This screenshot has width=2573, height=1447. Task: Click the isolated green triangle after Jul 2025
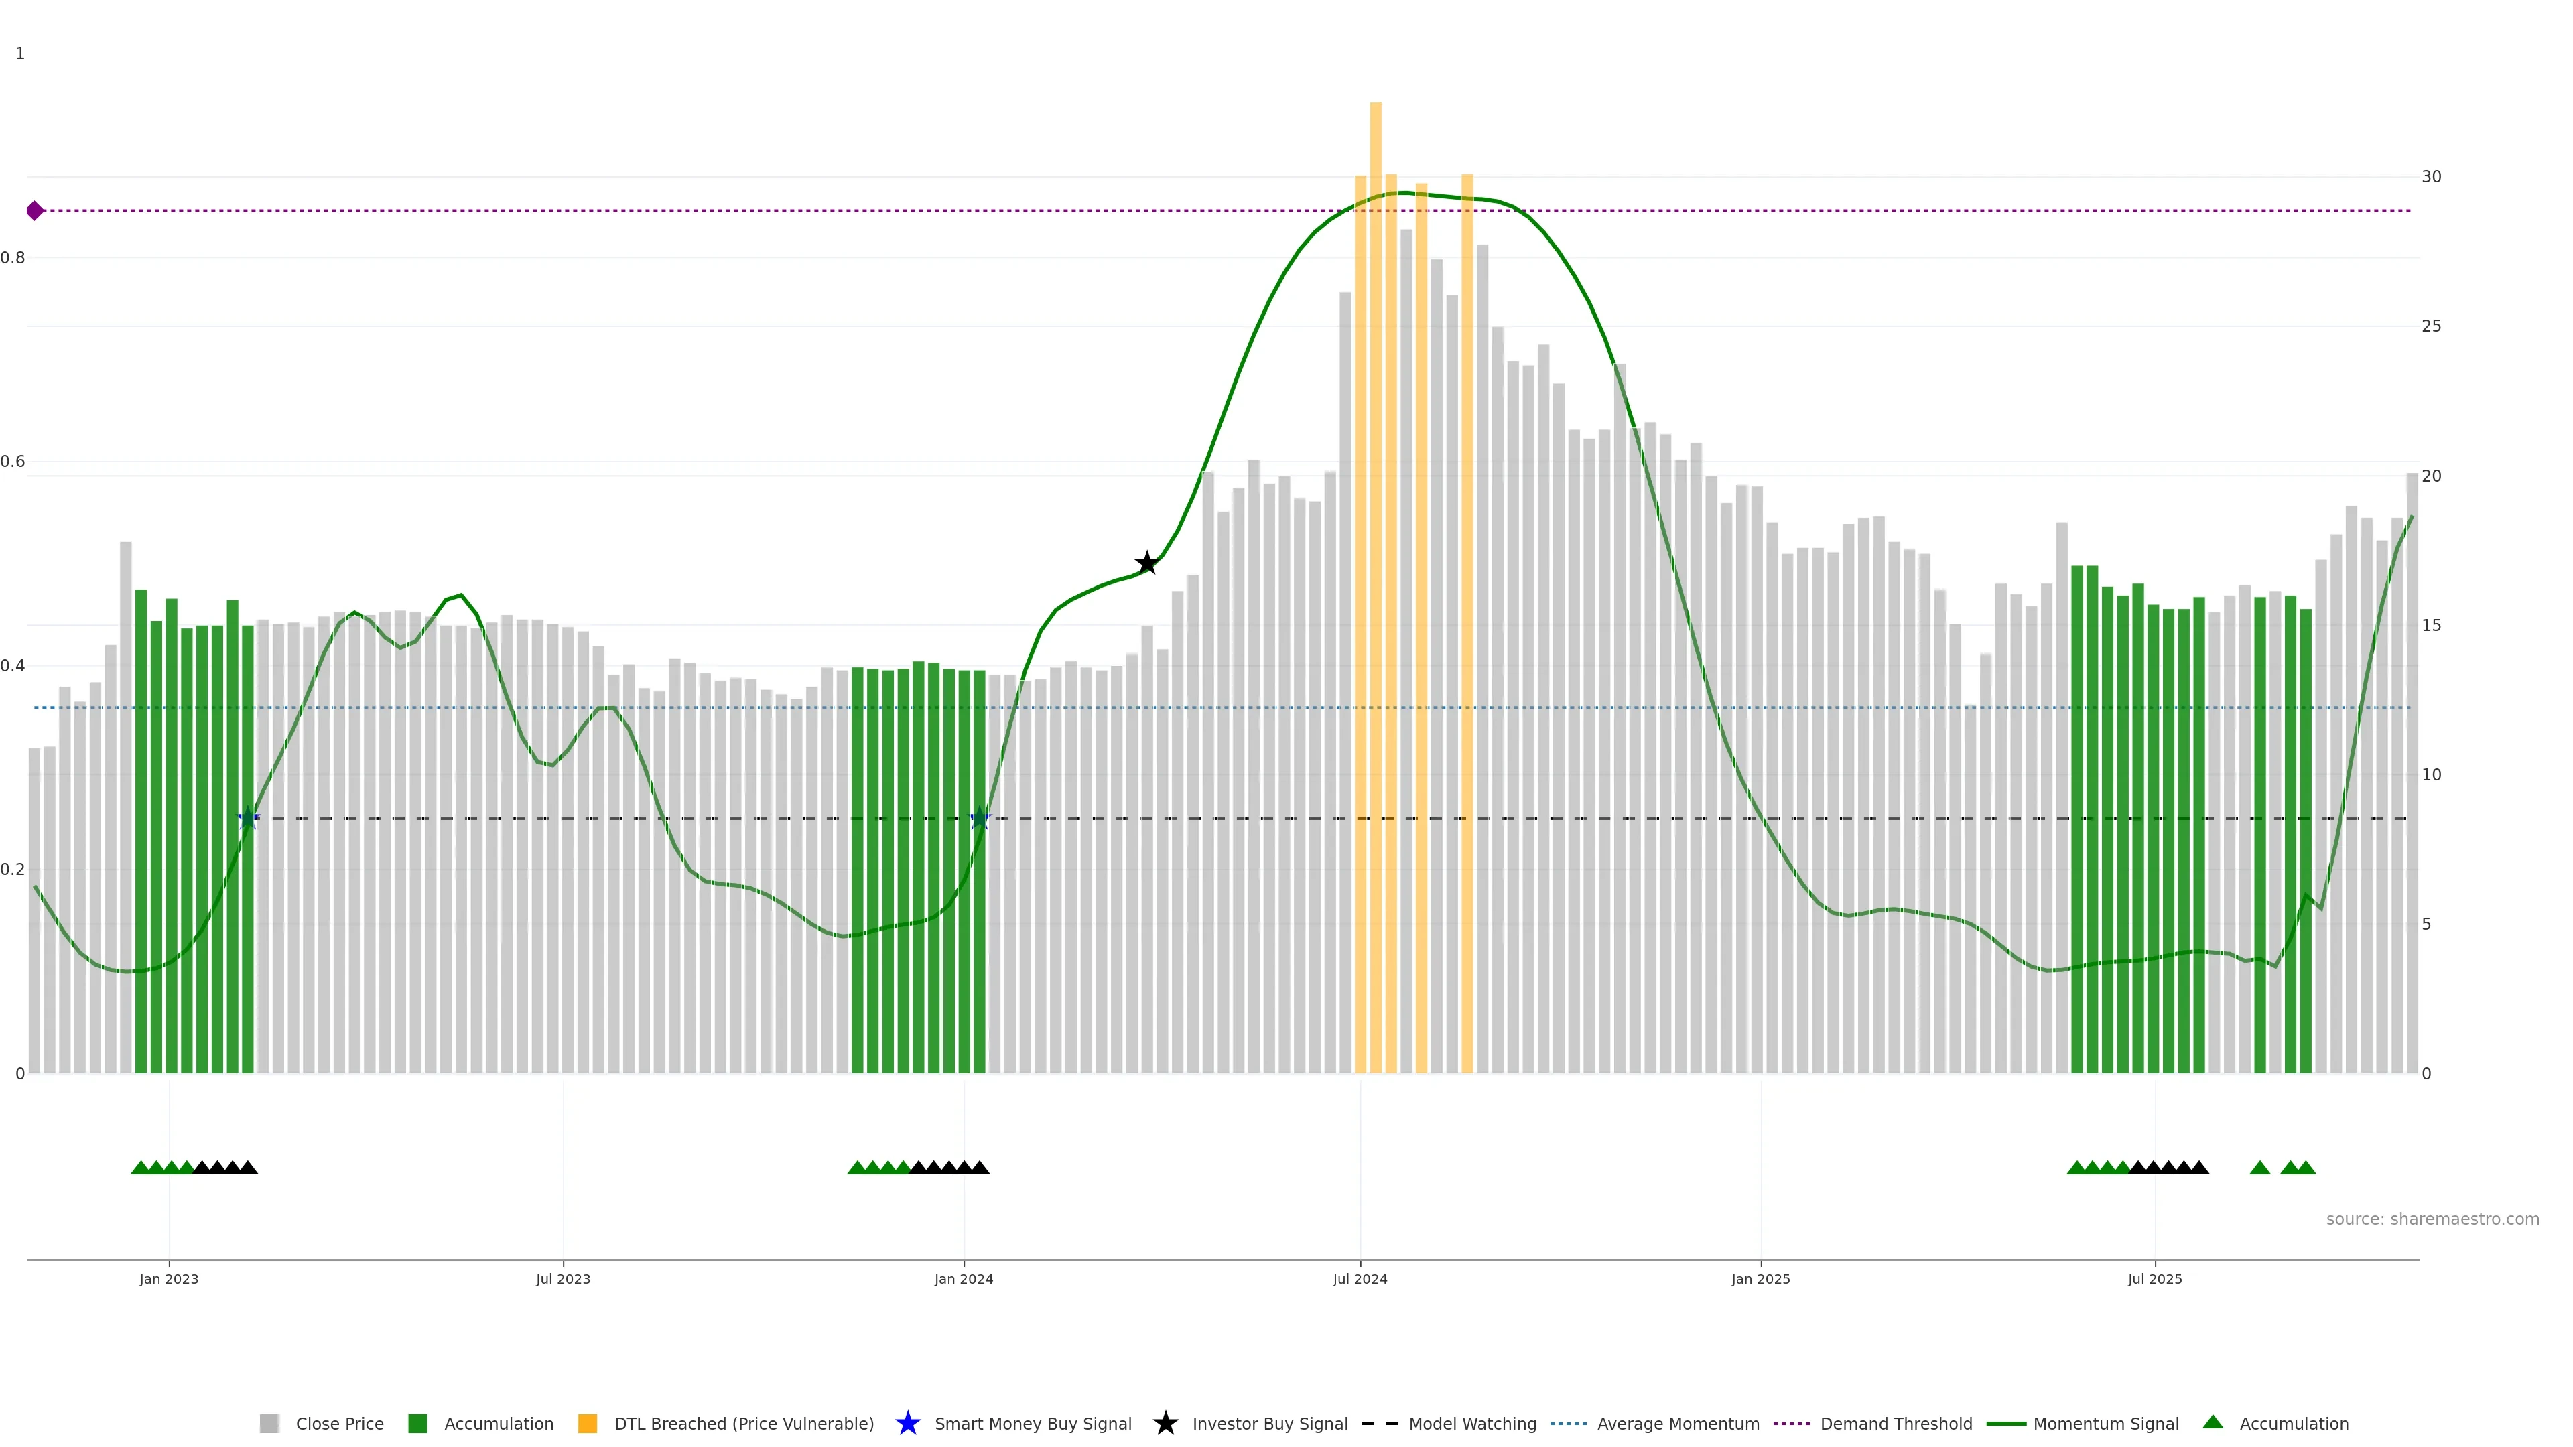(2259, 1168)
